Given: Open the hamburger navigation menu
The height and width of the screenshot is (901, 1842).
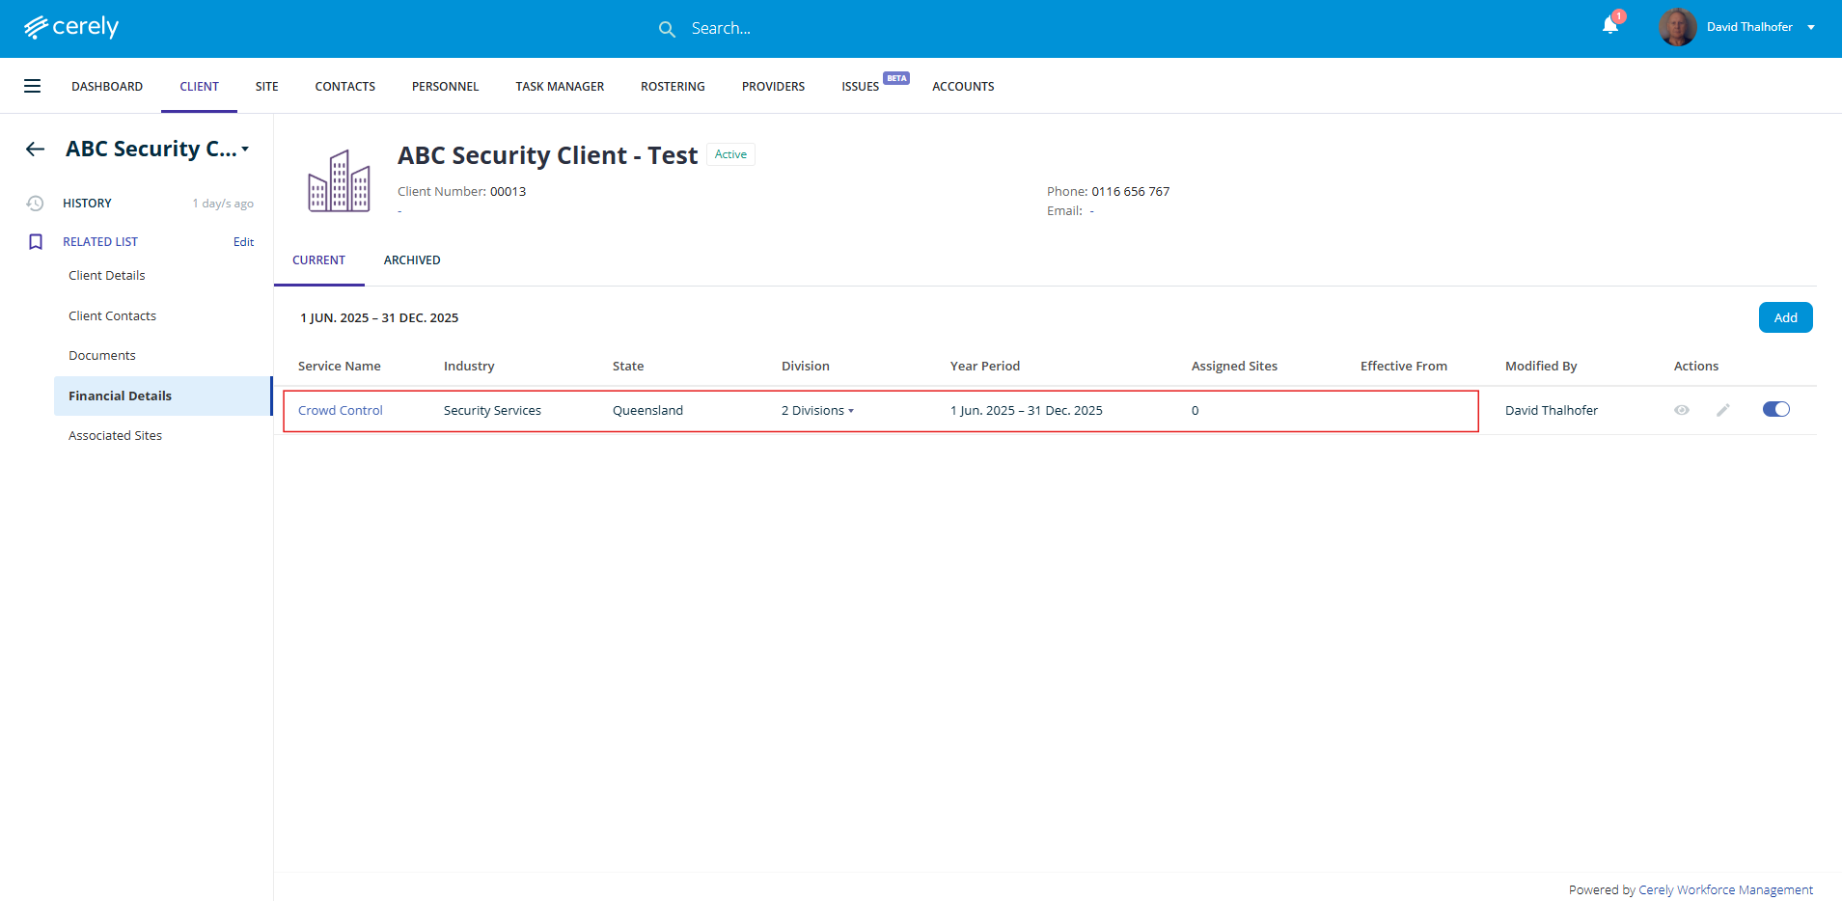Looking at the screenshot, I should pyautogui.click(x=32, y=86).
